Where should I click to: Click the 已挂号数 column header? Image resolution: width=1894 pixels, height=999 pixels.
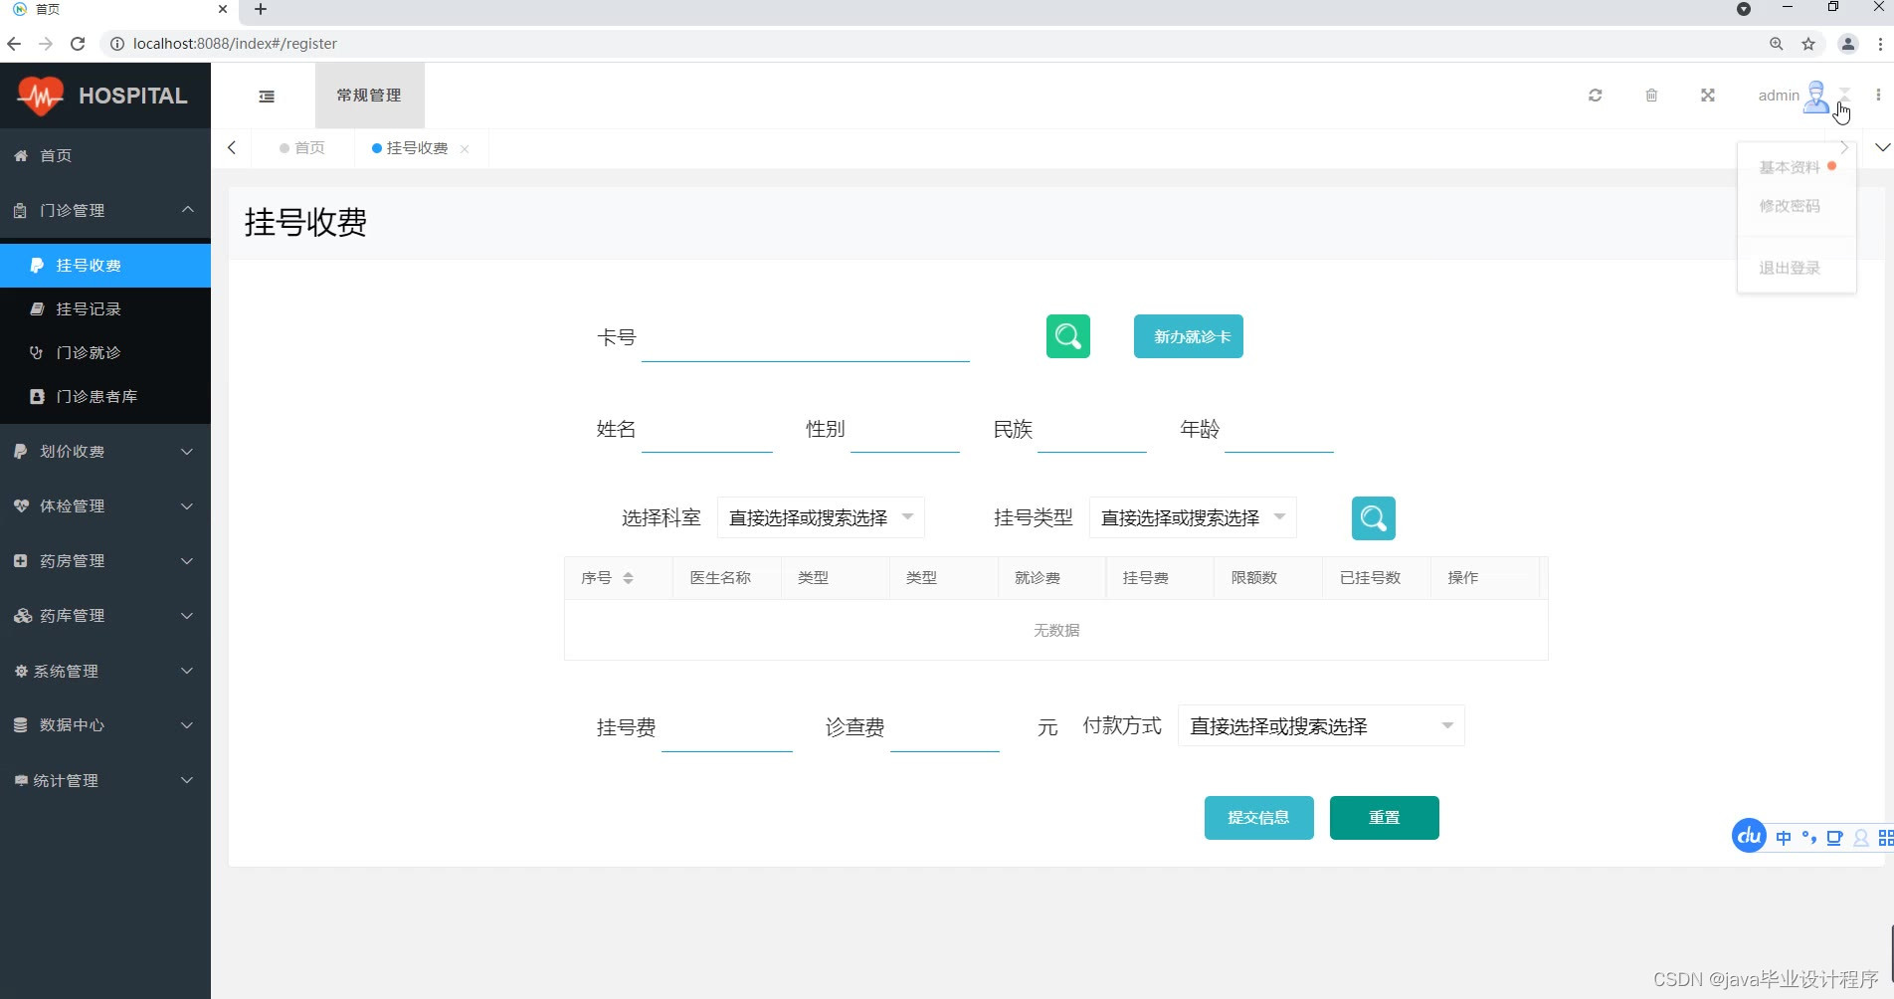coord(1377,578)
